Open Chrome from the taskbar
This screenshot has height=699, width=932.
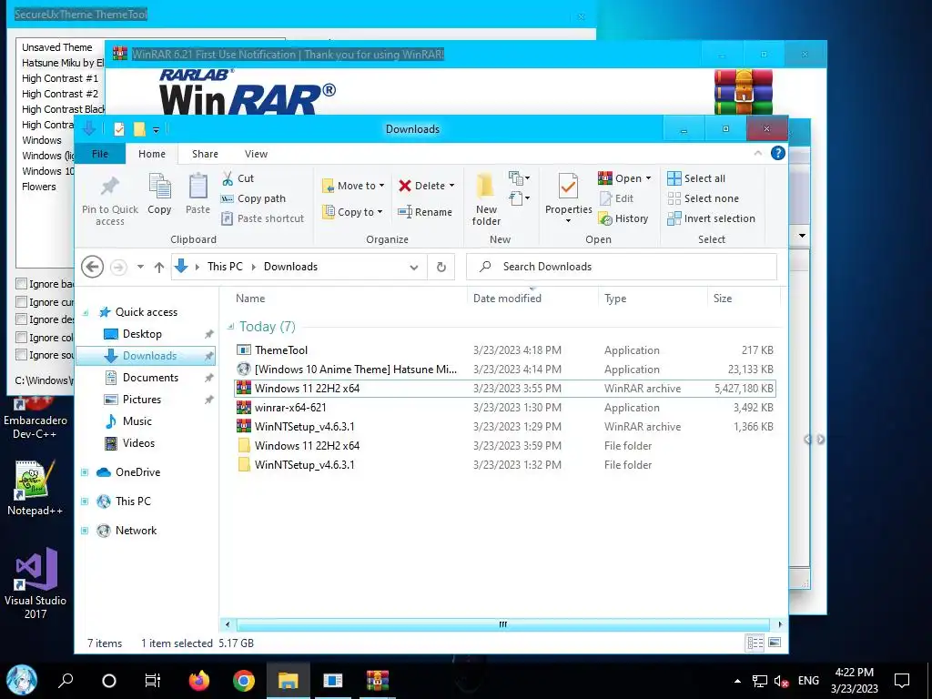(x=244, y=680)
